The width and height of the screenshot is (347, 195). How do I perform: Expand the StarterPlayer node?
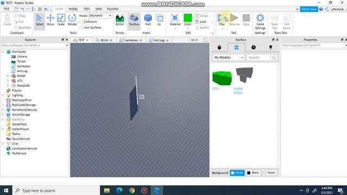coord(3,129)
